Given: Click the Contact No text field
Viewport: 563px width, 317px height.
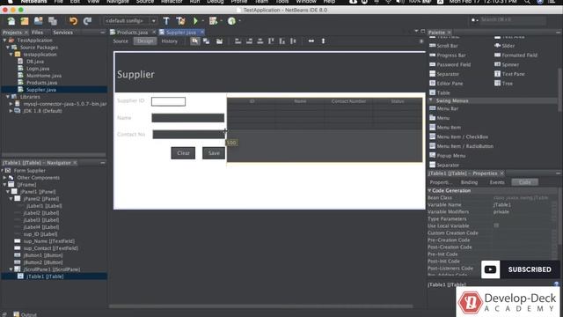Looking at the screenshot, I should [x=189, y=135].
